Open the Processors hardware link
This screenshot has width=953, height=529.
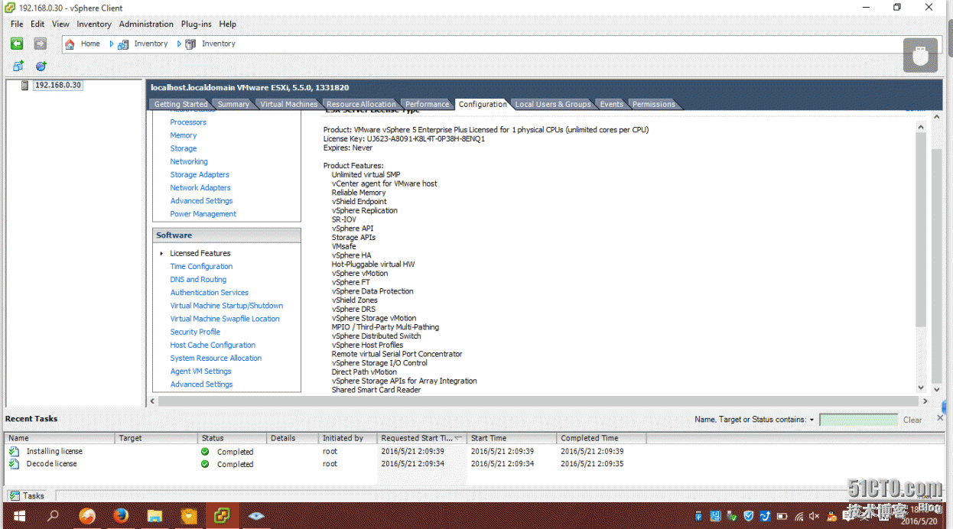188,122
